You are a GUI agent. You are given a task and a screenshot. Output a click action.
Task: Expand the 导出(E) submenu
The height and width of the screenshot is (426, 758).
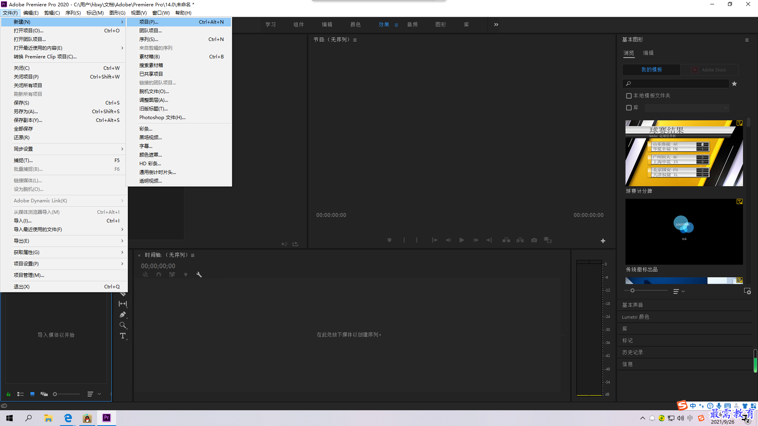tap(64, 241)
